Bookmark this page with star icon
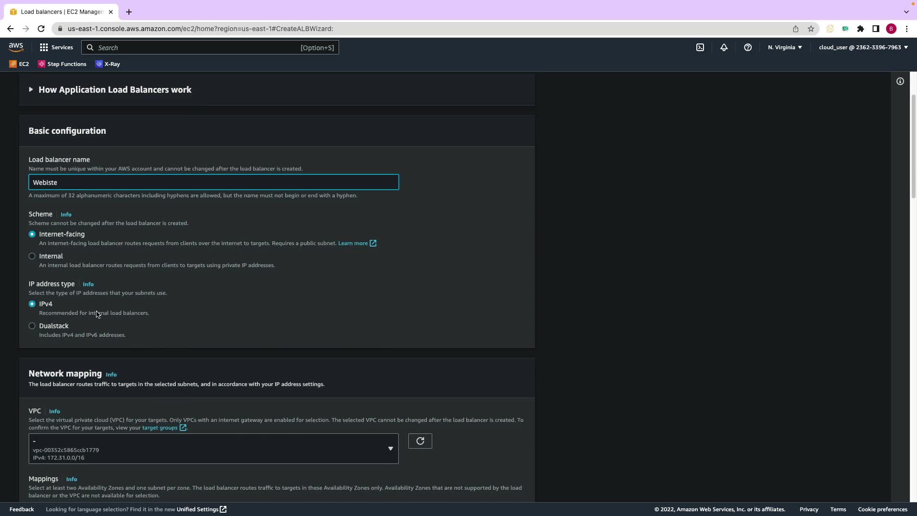Screen dimensions: 917x516 point(811,29)
